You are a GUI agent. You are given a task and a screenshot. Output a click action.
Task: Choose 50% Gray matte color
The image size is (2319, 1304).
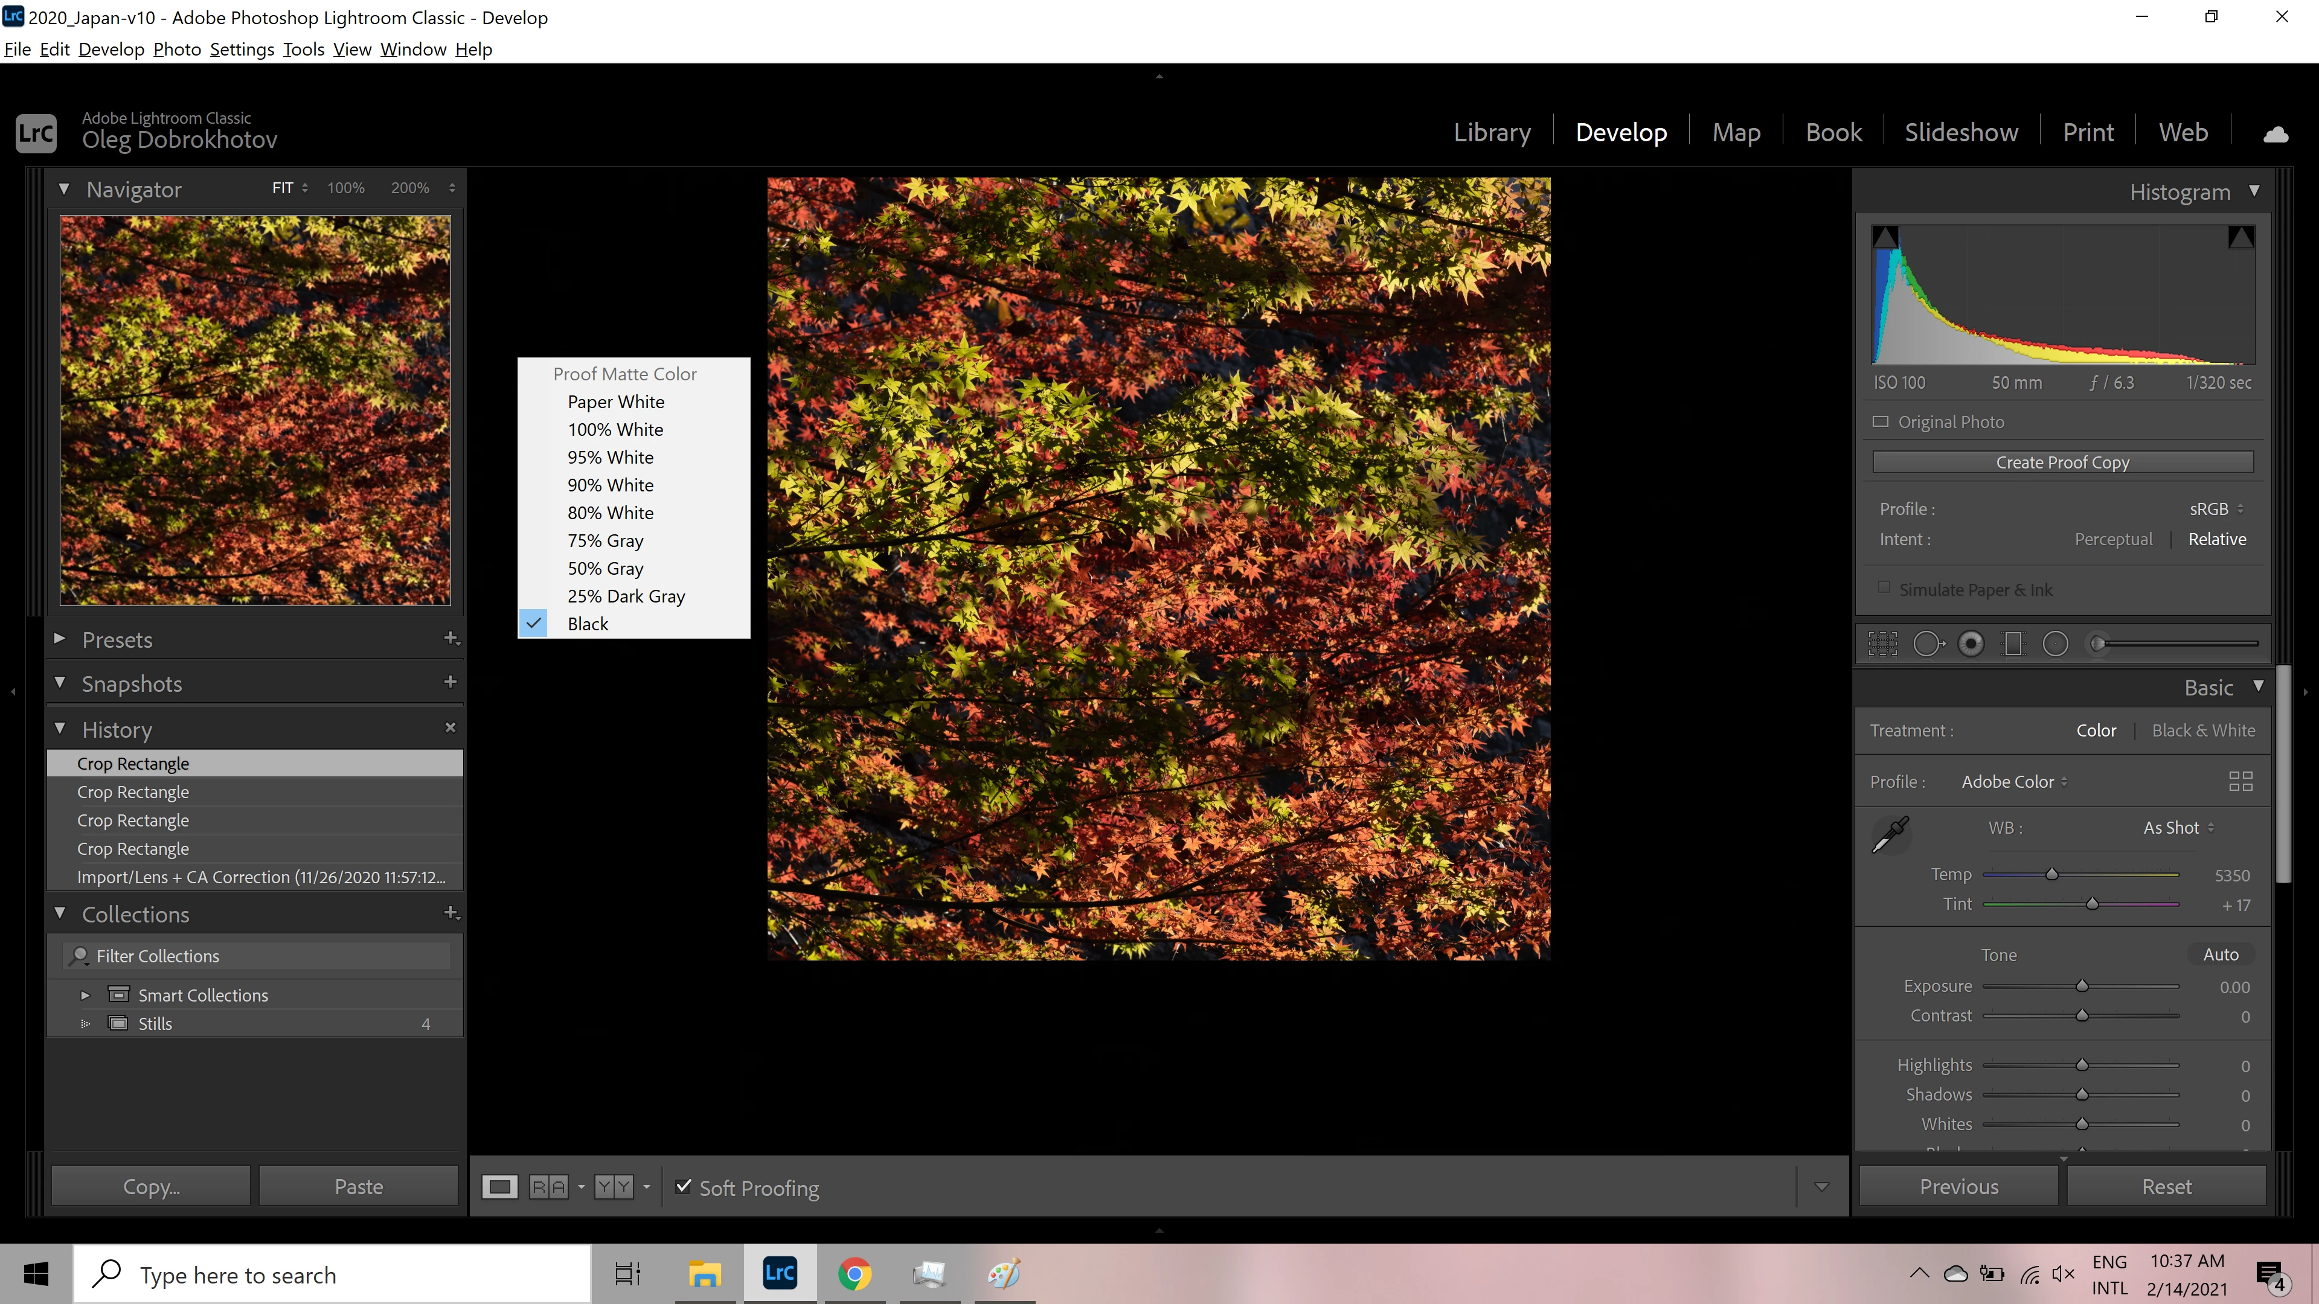[x=605, y=568]
